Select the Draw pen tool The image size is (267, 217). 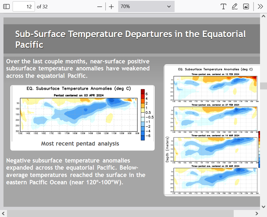pyautogui.click(x=235, y=6)
